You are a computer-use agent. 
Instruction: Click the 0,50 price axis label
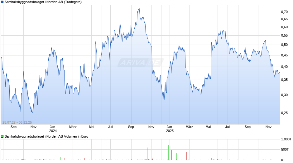(284, 45)
